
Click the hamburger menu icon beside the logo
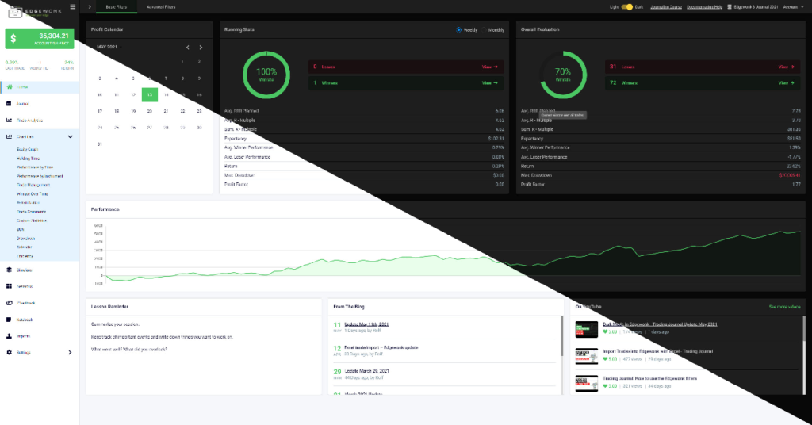(x=73, y=7)
